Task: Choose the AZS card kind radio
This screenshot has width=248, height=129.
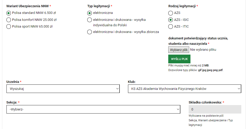Action: [171, 13]
